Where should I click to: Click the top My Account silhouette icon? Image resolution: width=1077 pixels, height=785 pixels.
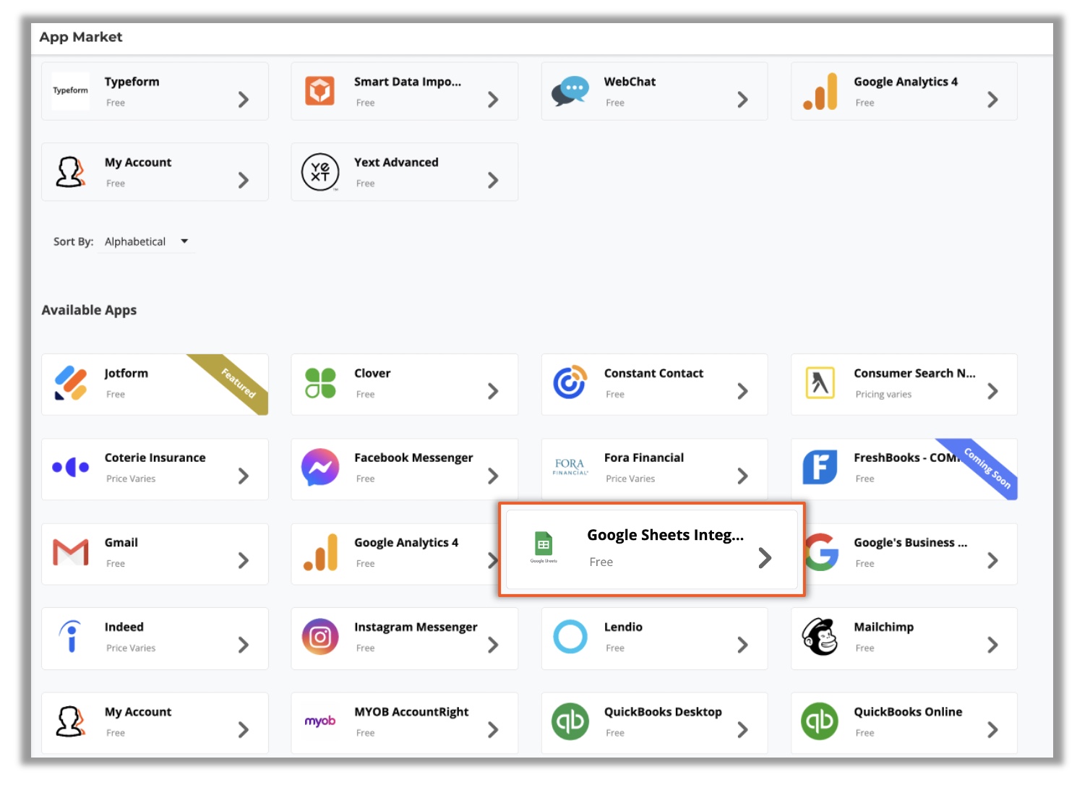[x=70, y=172]
